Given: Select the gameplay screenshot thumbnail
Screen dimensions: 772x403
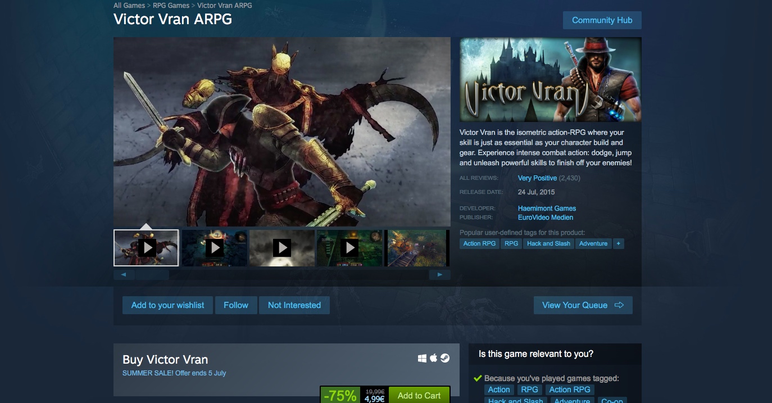Looking at the screenshot, I should pyautogui.click(x=416, y=247).
